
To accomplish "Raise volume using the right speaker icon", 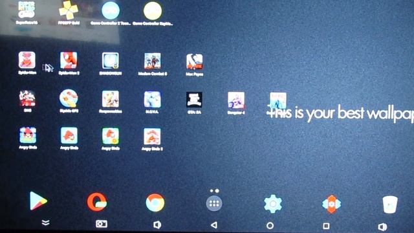I will (x=382, y=227).
